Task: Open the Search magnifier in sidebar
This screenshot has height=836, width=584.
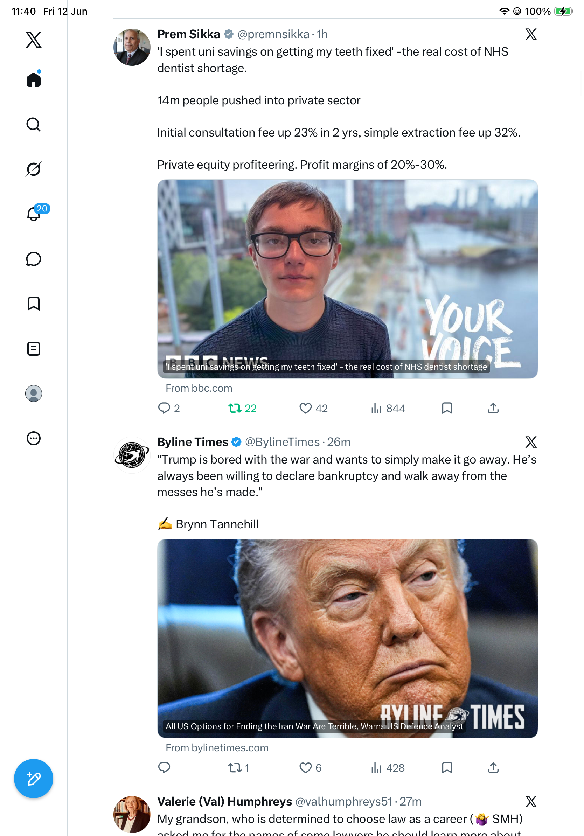Action: point(34,125)
